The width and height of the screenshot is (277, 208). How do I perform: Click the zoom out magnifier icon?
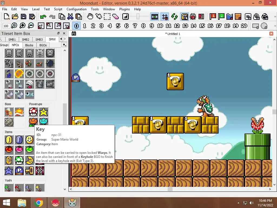[x=31, y=26]
